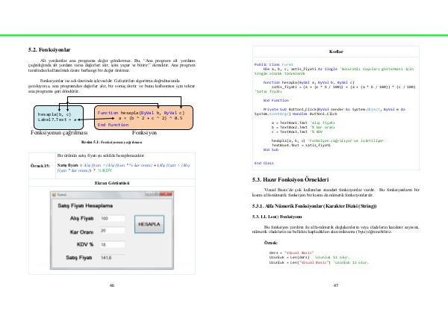Viewport: 448px width, 316px height.
Task: Click the Form1 window title text
Action: [62, 195]
